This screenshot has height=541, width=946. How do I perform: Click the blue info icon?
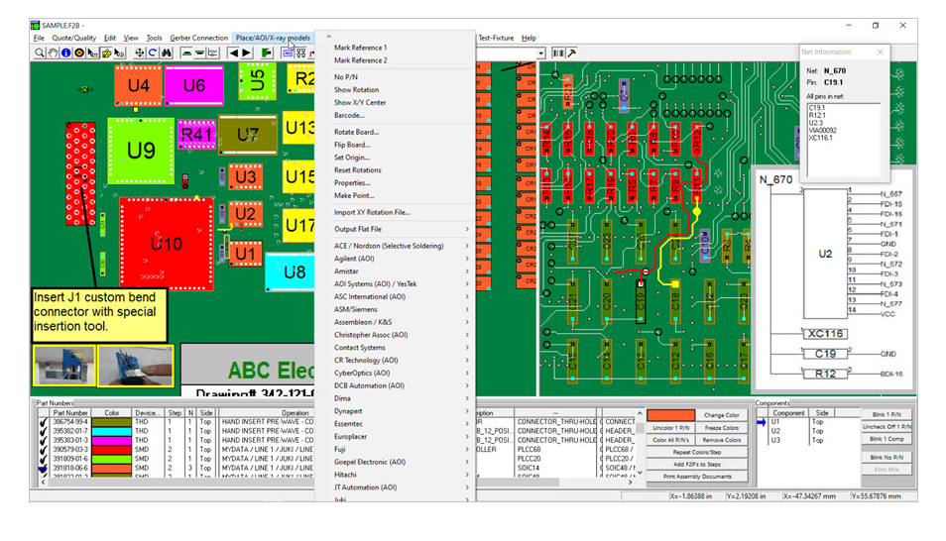tap(65, 53)
